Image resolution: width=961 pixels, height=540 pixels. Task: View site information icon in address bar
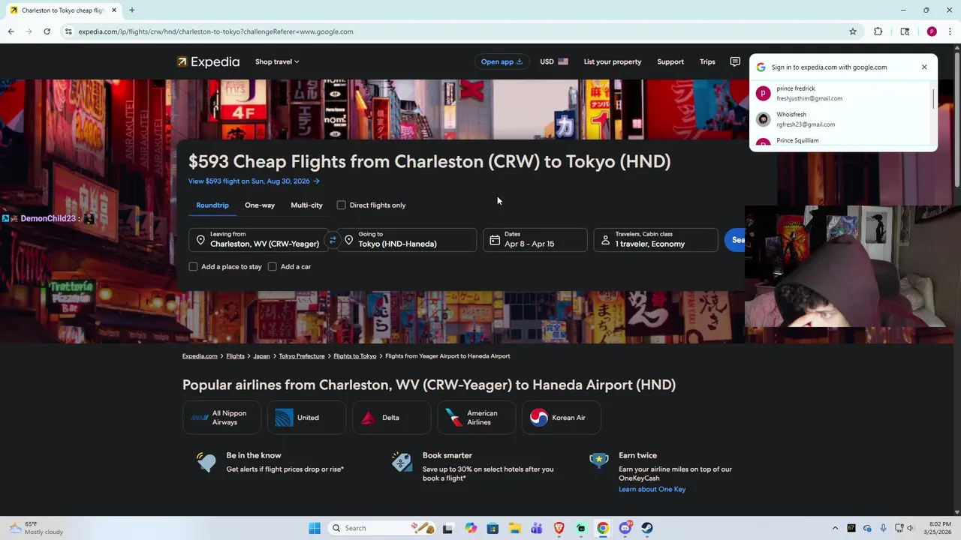[68, 31]
